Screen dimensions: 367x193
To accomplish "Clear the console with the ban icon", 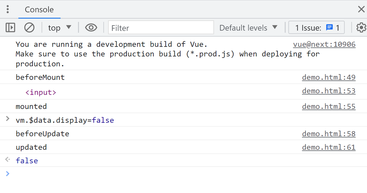I will (29, 28).
